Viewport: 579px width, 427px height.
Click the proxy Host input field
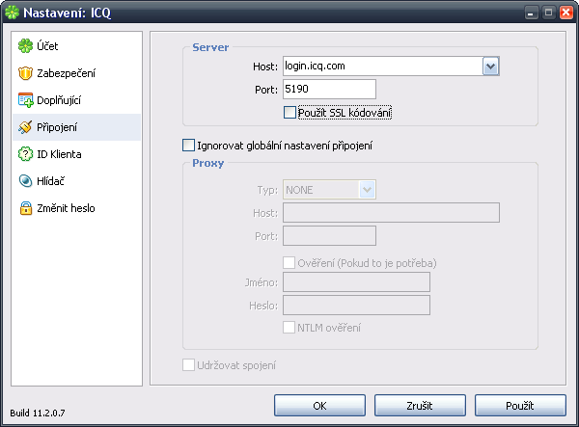(x=391, y=212)
